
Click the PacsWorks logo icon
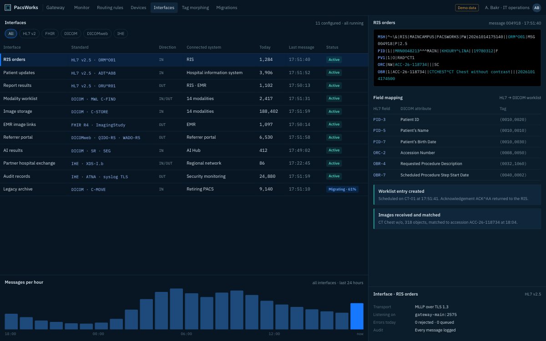coord(8,7)
